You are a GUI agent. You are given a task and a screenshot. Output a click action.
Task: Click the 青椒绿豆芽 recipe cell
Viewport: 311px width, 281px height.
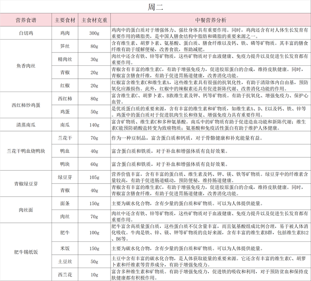pos(25,184)
